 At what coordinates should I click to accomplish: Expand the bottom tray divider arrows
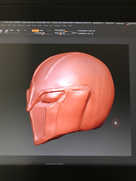pyautogui.click(x=54, y=164)
